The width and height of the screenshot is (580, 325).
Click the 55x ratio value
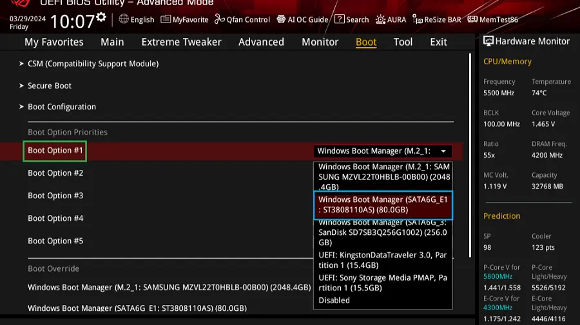tap(488, 155)
